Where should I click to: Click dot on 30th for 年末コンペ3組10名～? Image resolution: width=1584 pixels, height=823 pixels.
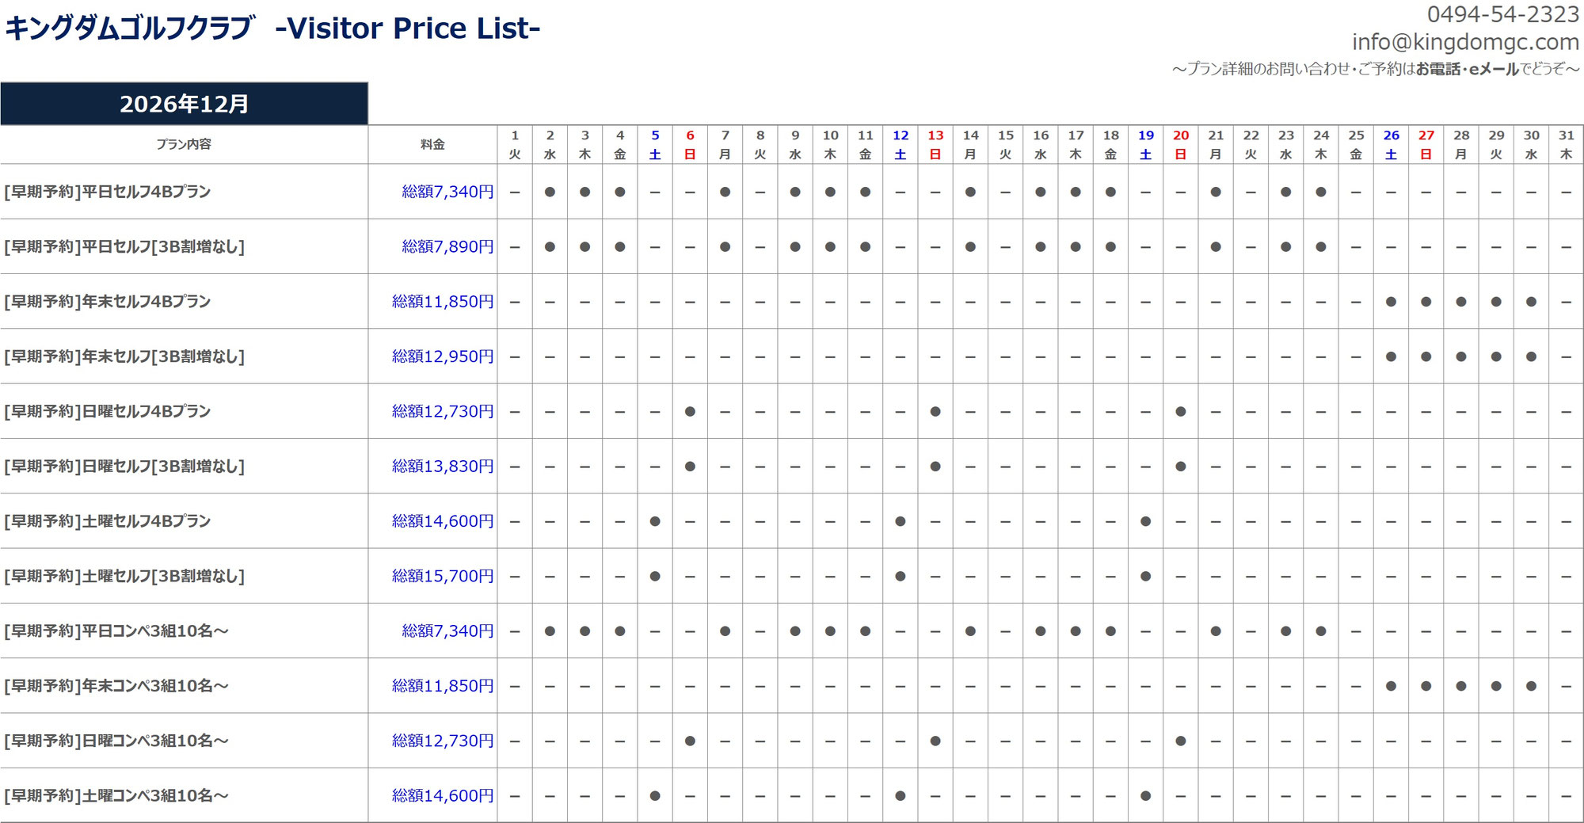1531,686
